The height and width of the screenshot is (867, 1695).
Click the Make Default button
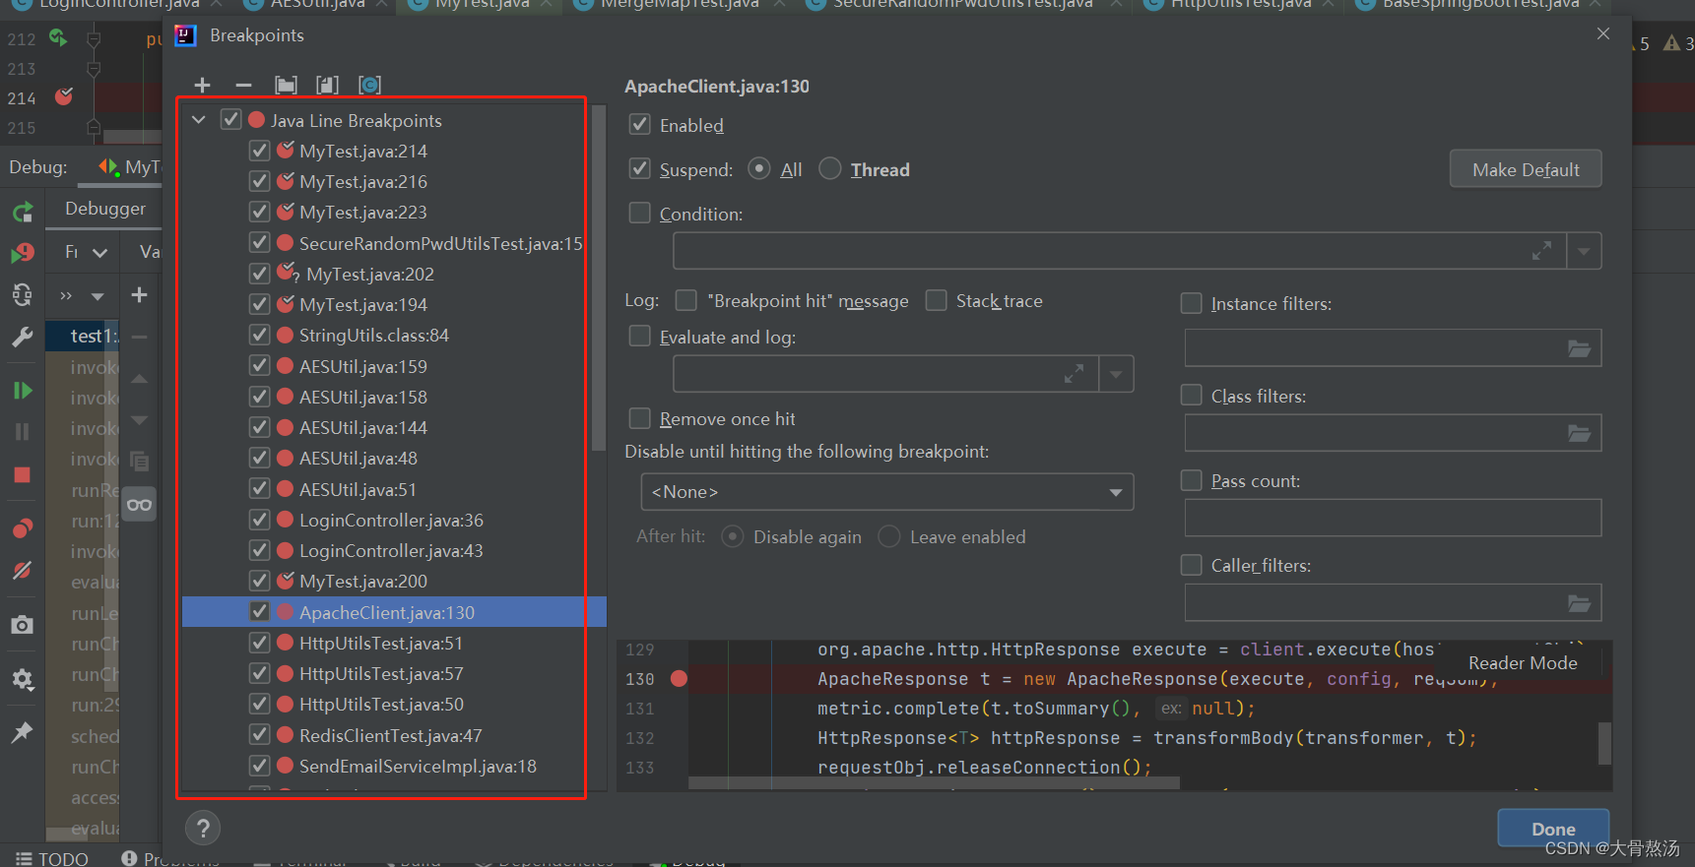coord(1526,169)
